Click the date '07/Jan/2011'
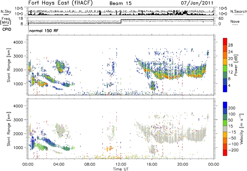 click(x=197, y=3)
